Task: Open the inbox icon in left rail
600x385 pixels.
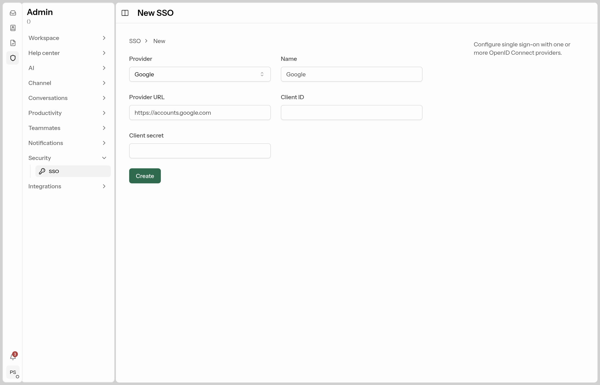Action: (x=13, y=13)
